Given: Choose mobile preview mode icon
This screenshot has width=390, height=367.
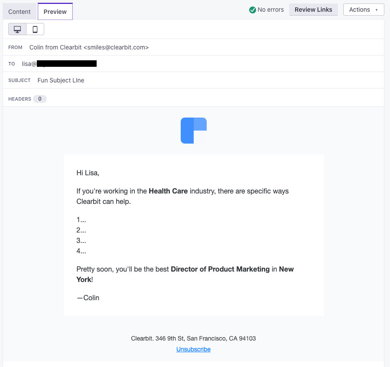Looking at the screenshot, I should (x=35, y=29).
